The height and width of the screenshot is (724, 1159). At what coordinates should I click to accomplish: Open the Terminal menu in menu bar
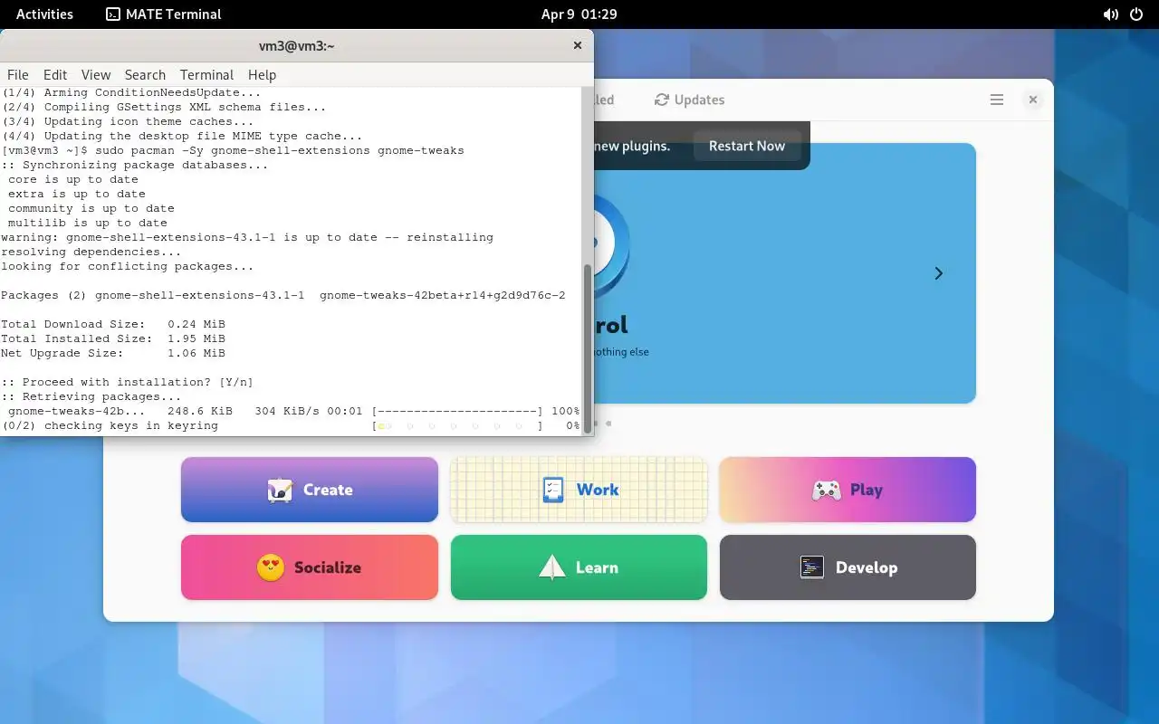[x=206, y=75]
